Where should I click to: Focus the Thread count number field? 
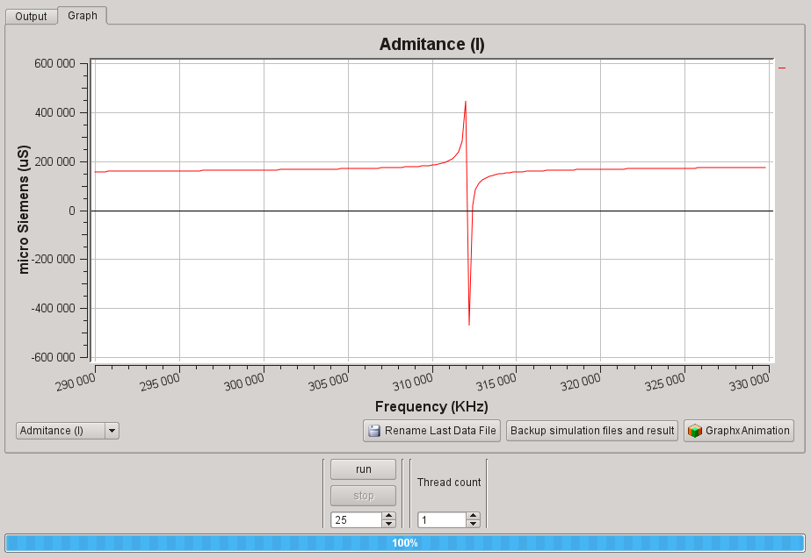[x=440, y=520]
